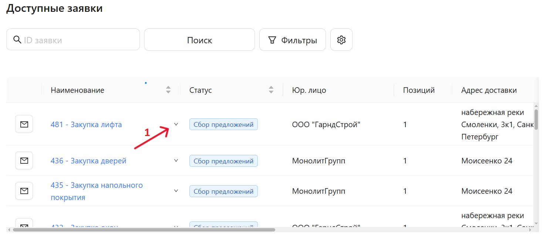Click the Юр. лицо column header
Image resolution: width=543 pixels, height=237 pixels.
pos(309,90)
